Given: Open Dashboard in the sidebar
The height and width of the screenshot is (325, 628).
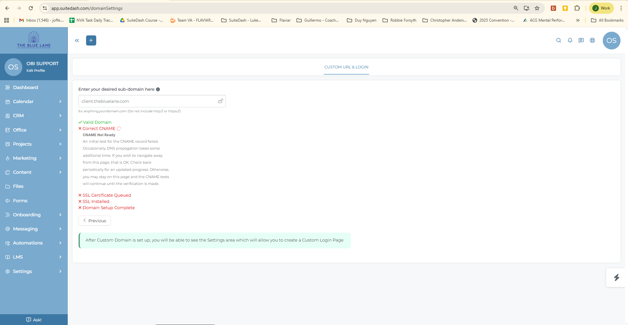Looking at the screenshot, I should [x=34, y=87].
